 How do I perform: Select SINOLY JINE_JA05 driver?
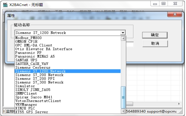click(68, 90)
